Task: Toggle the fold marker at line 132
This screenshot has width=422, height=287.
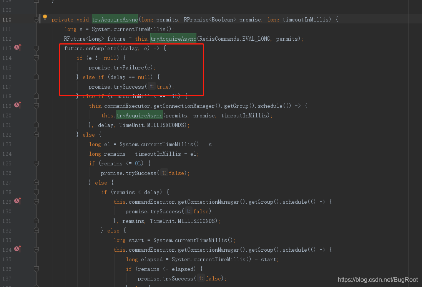Action: [x=37, y=230]
